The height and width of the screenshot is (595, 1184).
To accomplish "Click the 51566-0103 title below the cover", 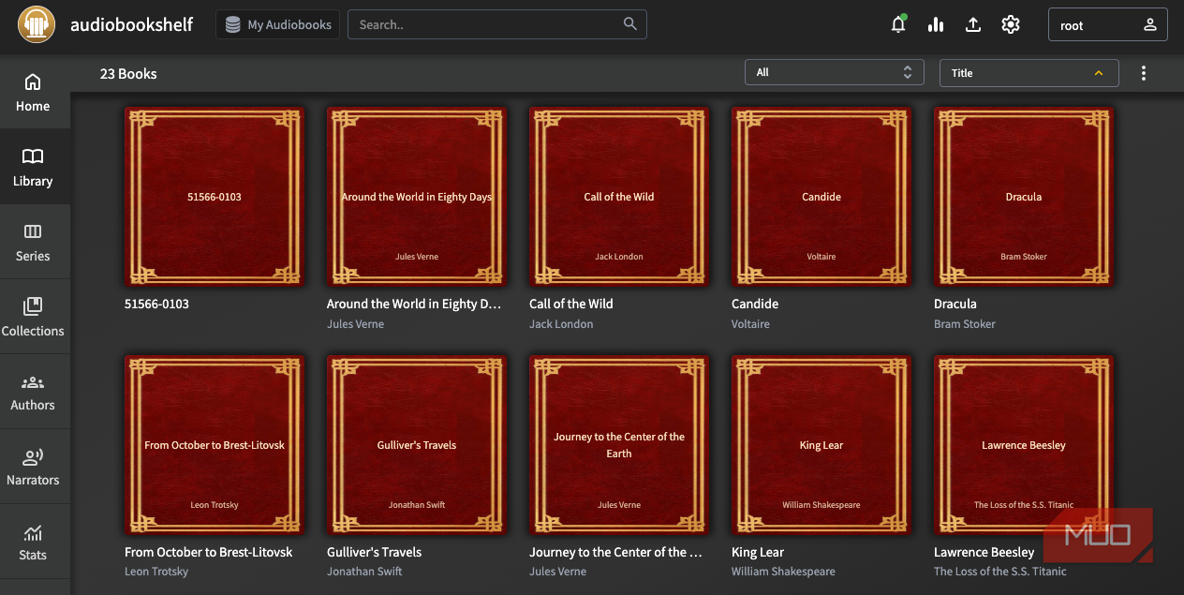I will (x=156, y=304).
